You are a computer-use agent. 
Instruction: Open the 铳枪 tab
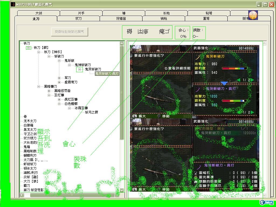tap(164, 19)
